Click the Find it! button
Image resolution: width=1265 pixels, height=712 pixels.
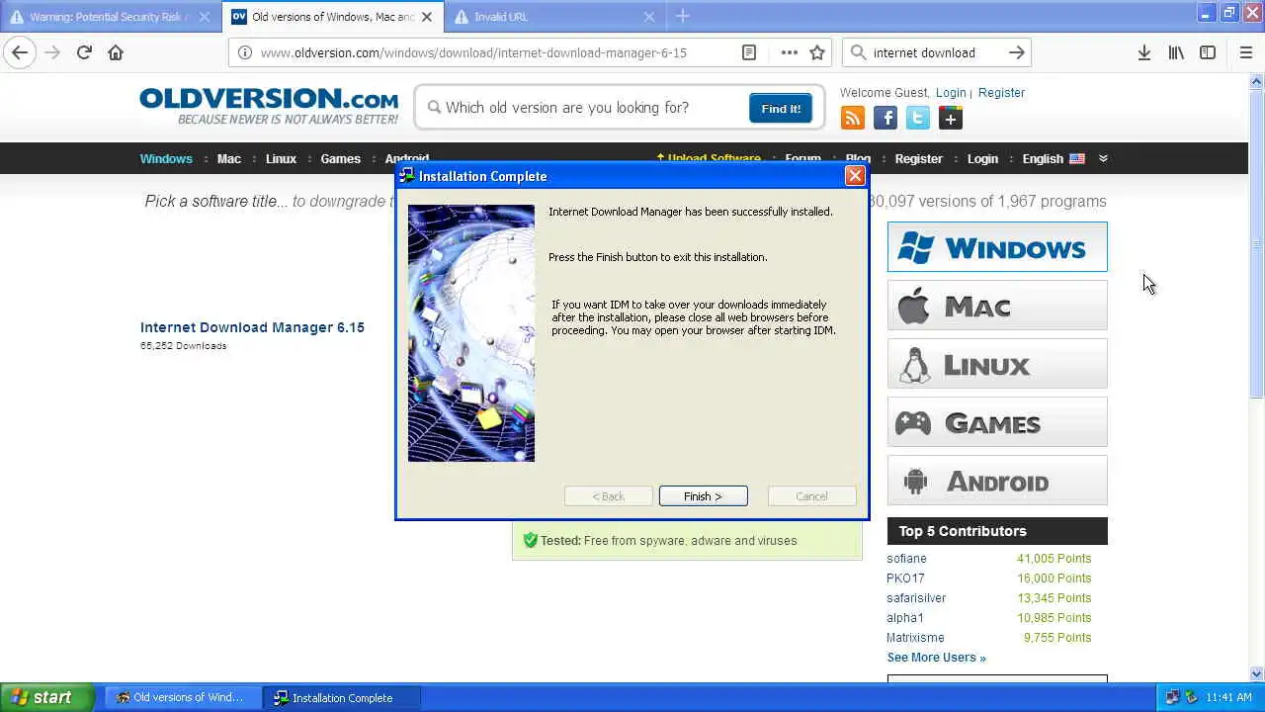(781, 108)
